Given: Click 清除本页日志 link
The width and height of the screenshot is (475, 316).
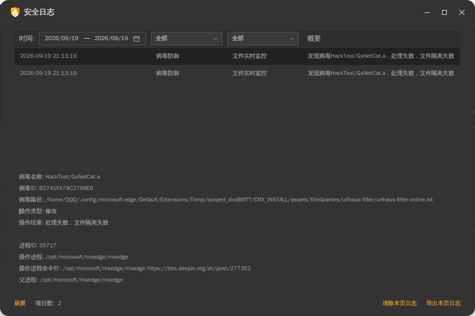Looking at the screenshot, I should pos(399,303).
